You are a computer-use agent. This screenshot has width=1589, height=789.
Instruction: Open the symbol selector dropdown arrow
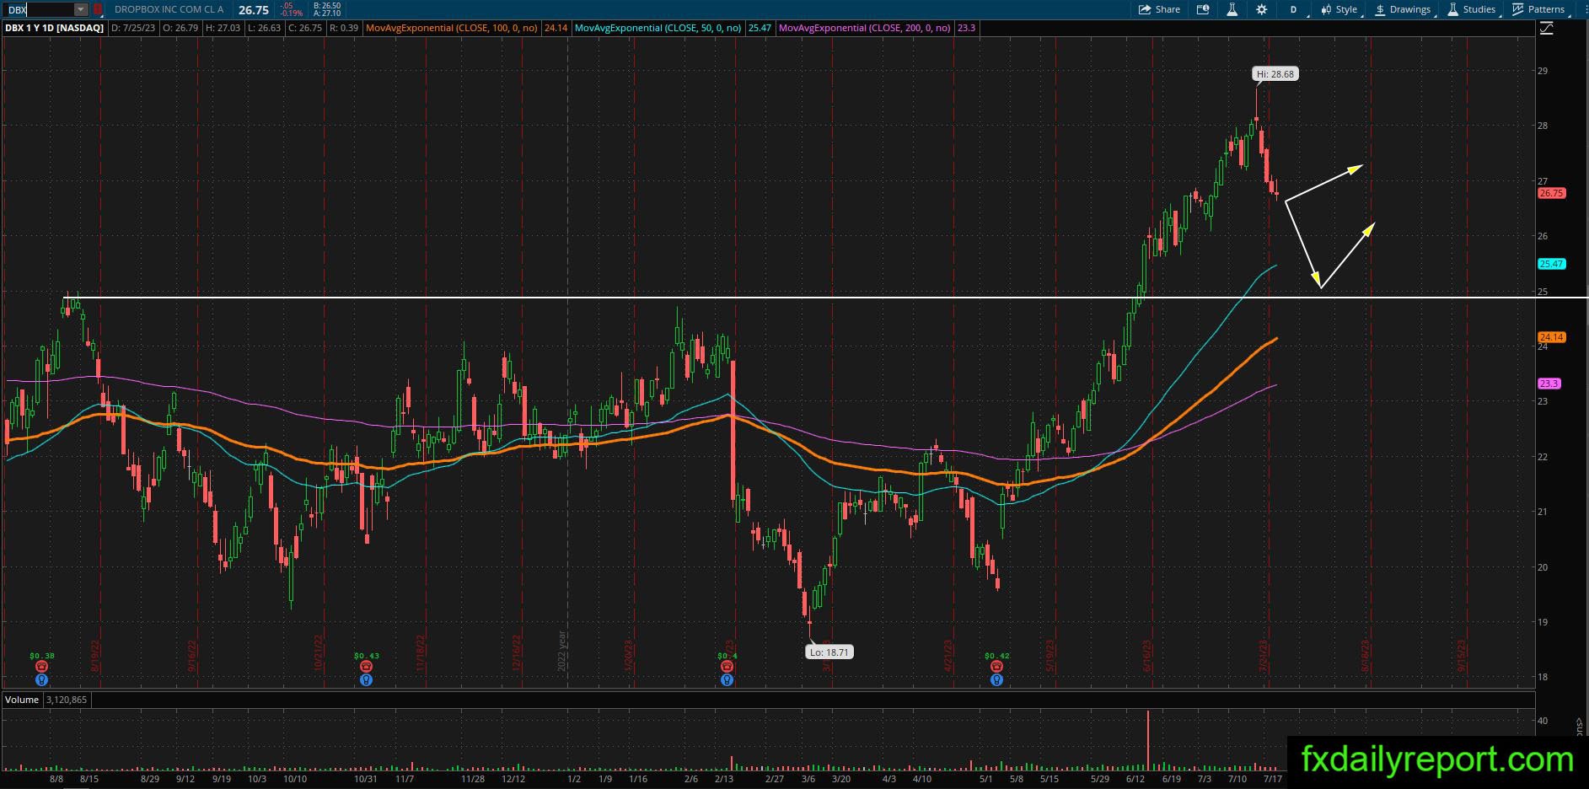click(81, 9)
